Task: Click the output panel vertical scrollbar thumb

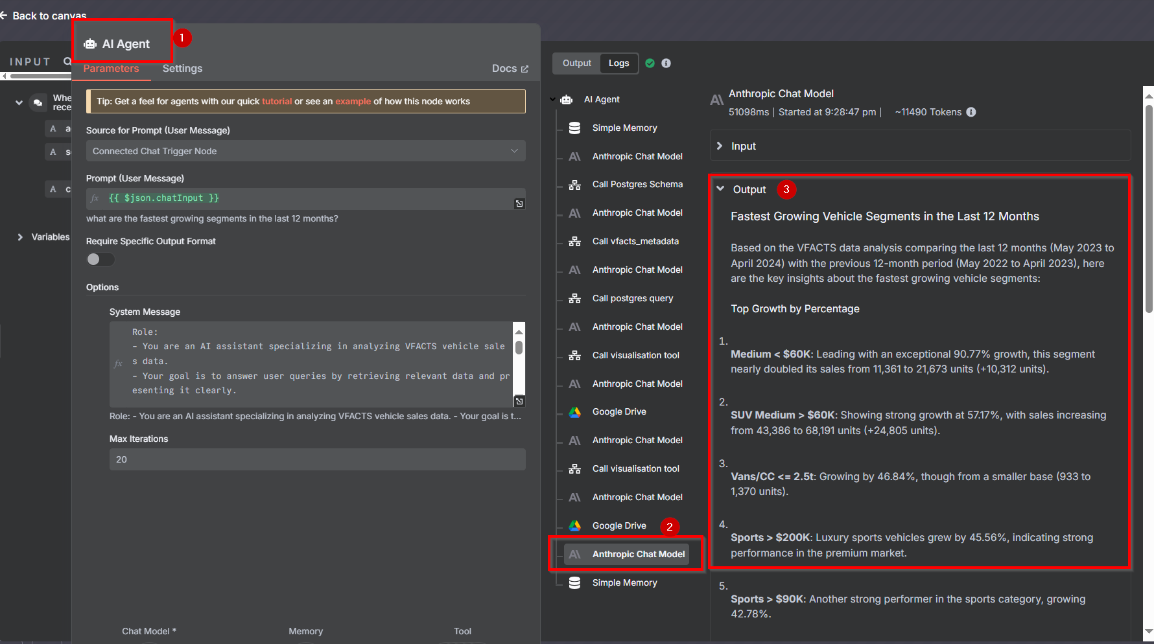Action: click(x=1149, y=207)
